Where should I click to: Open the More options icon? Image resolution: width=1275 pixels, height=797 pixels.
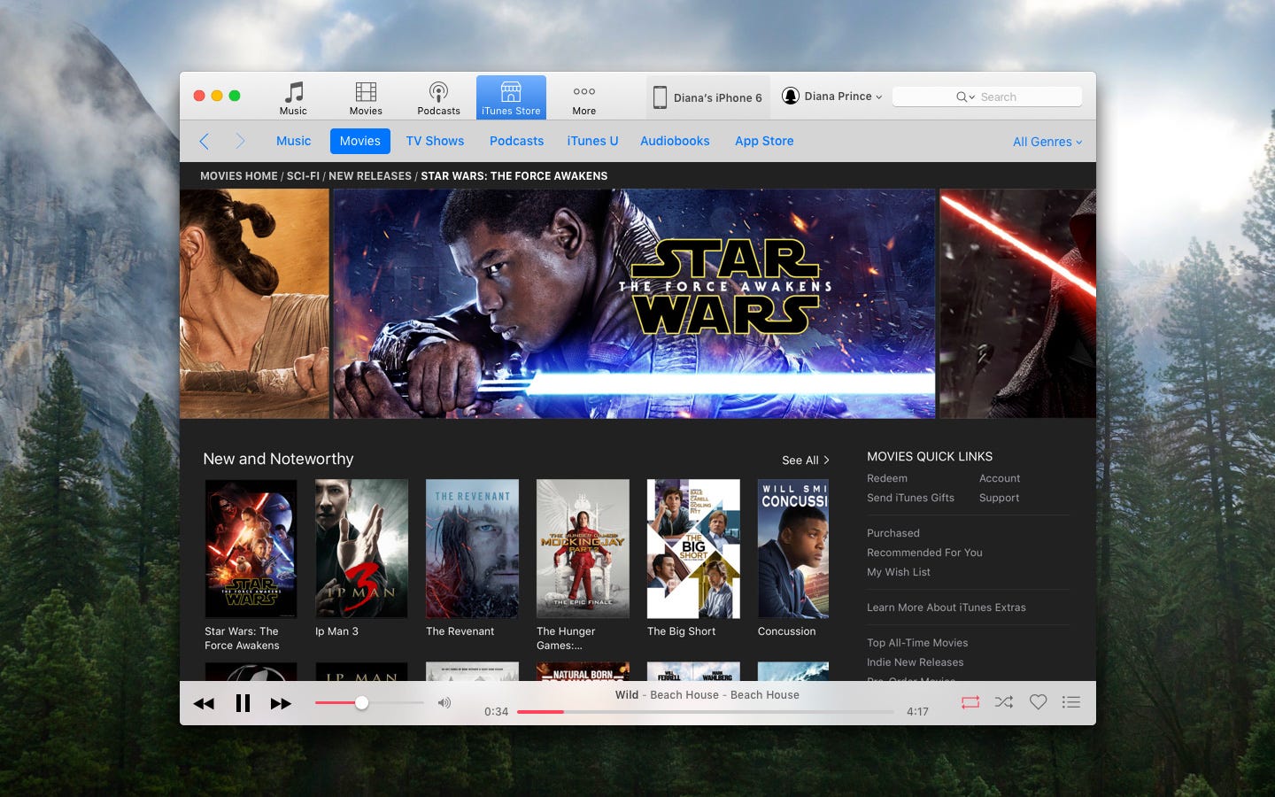tap(583, 97)
